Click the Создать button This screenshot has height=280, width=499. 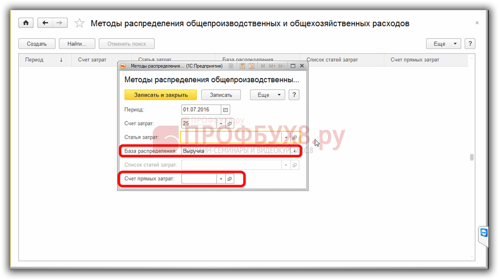point(36,44)
